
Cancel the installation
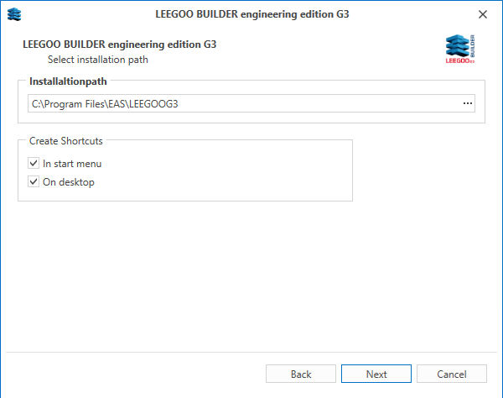452,374
